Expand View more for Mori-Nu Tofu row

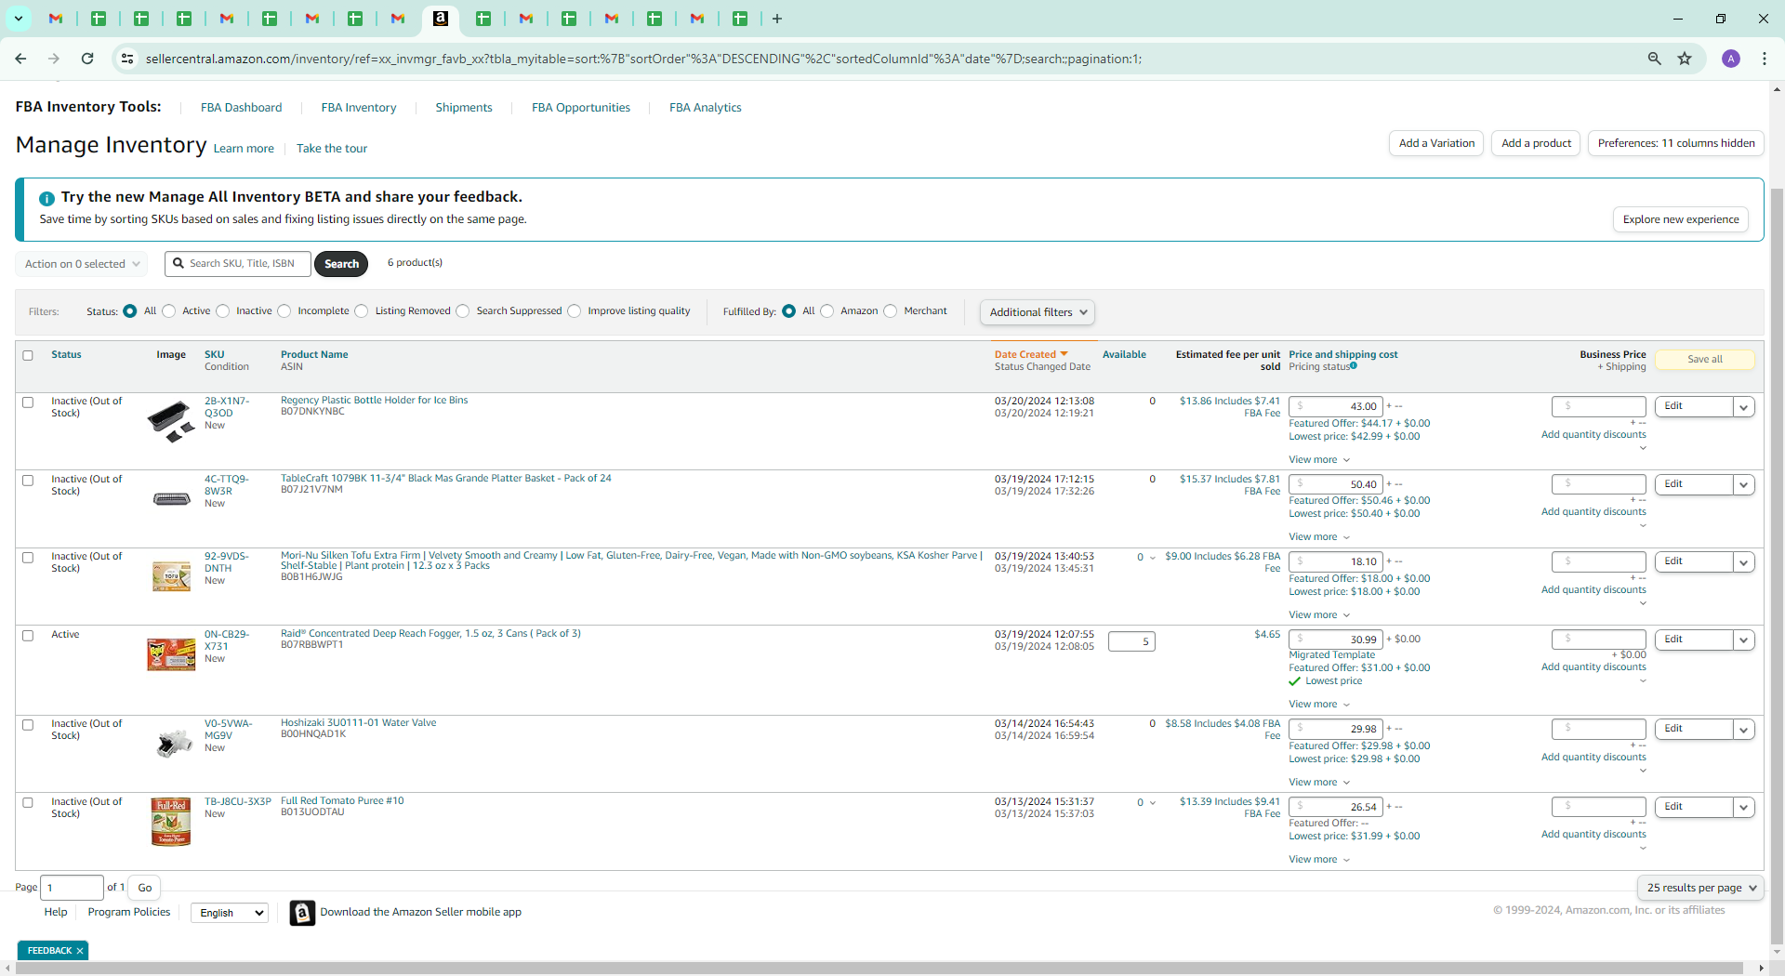(1319, 615)
